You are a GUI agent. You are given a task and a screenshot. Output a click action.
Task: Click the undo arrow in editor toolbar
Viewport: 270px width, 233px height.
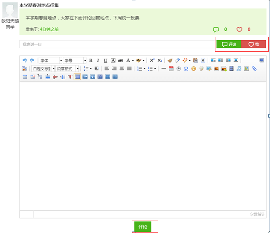coord(24,61)
